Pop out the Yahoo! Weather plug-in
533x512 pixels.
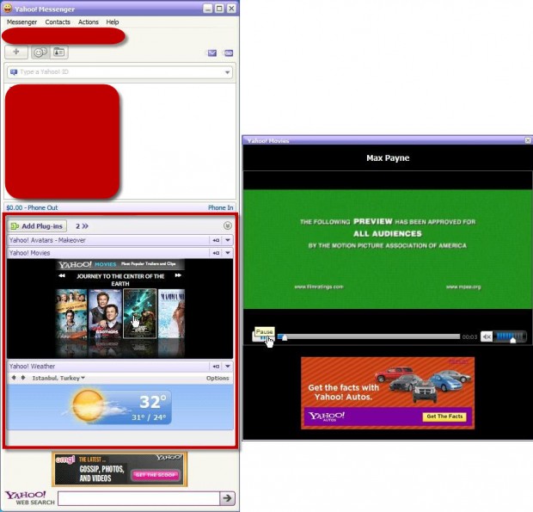tap(216, 366)
